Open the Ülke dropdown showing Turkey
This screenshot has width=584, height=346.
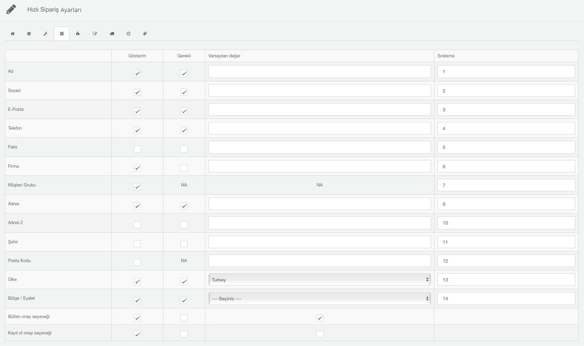pyautogui.click(x=319, y=279)
